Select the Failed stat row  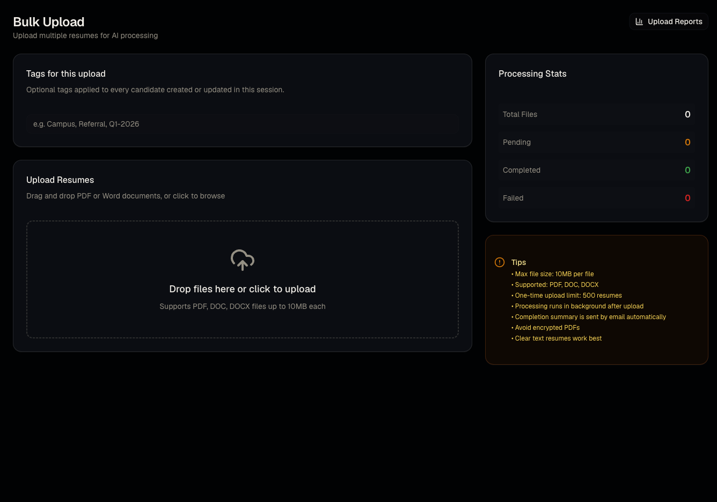pos(597,198)
